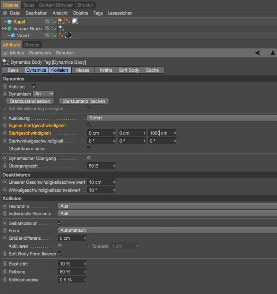The height and width of the screenshot is (294, 277).
Task: Click the Phong tag on the Wand object
Action: (61, 35)
